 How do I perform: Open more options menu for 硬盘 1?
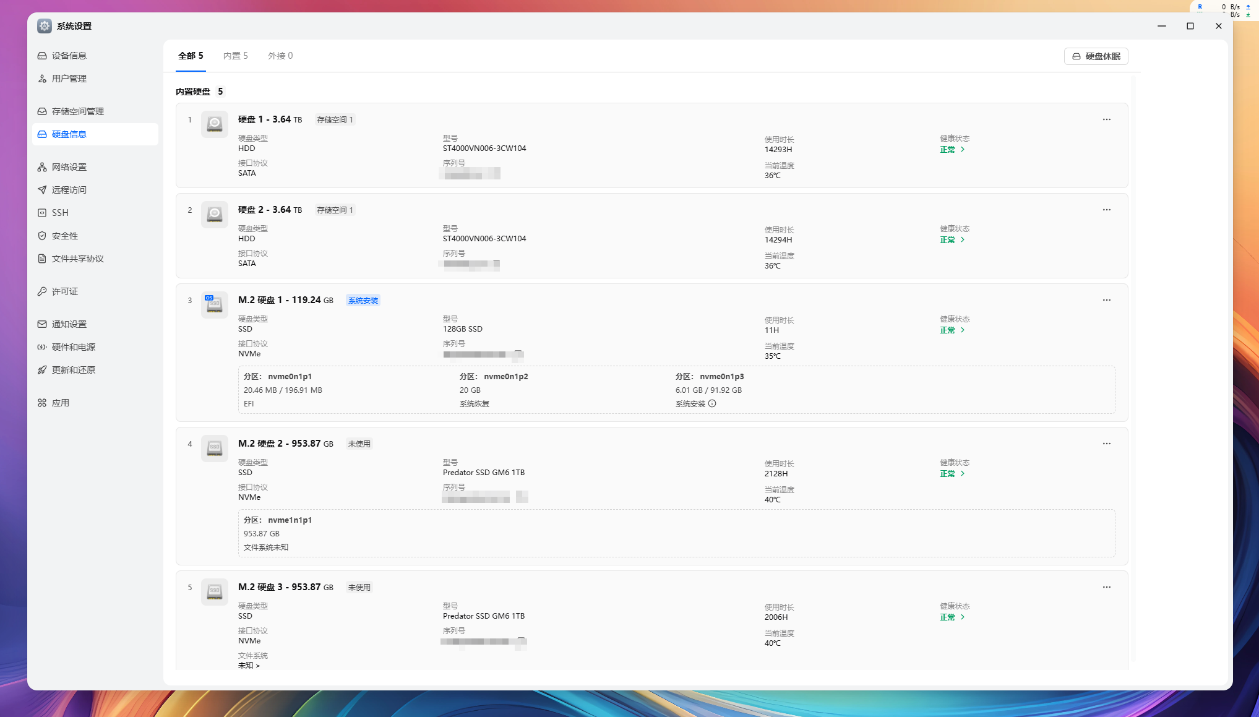pos(1106,119)
